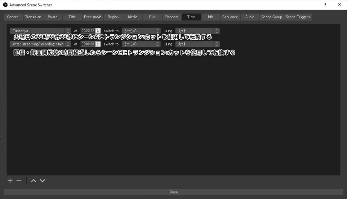Move the selected rule down
The width and height of the screenshot is (347, 199).
click(42, 180)
